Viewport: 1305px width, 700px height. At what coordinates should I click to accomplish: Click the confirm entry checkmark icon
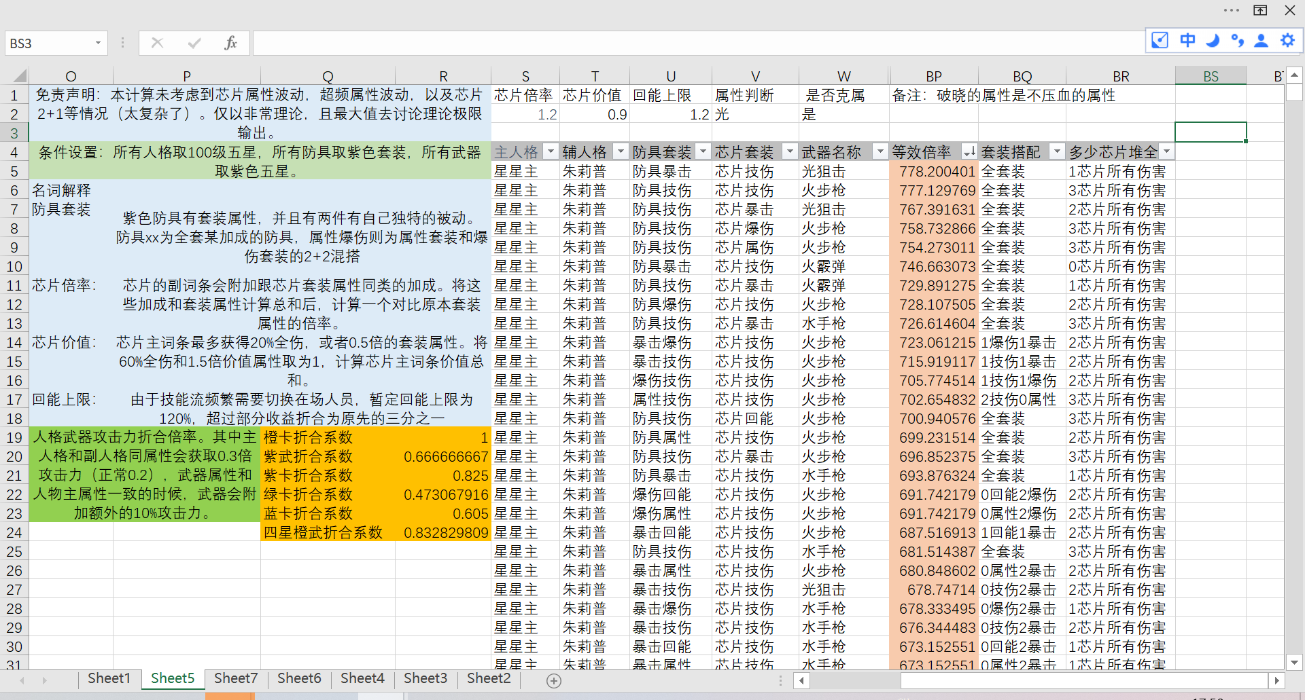194,43
